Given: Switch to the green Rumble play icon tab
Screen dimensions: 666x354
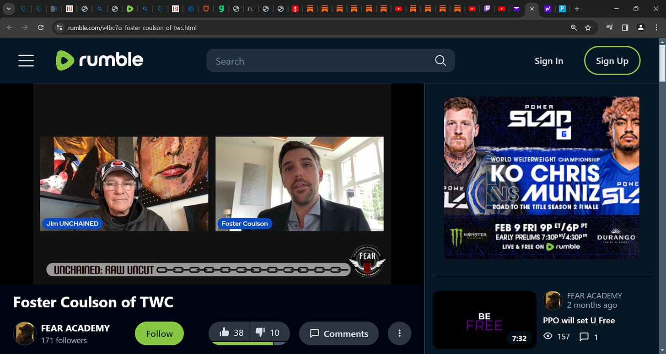Looking at the screenshot, I should click(x=130, y=9).
